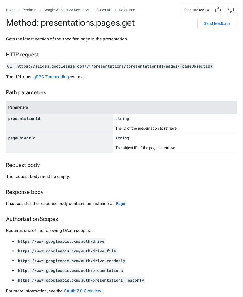
Task: Open Slides API breadcrumb link
Action: [x=104, y=10]
